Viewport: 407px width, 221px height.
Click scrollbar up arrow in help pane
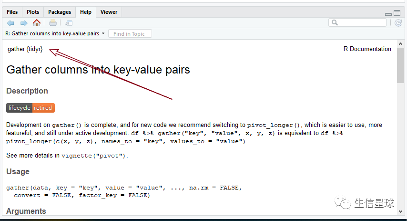click(400, 44)
